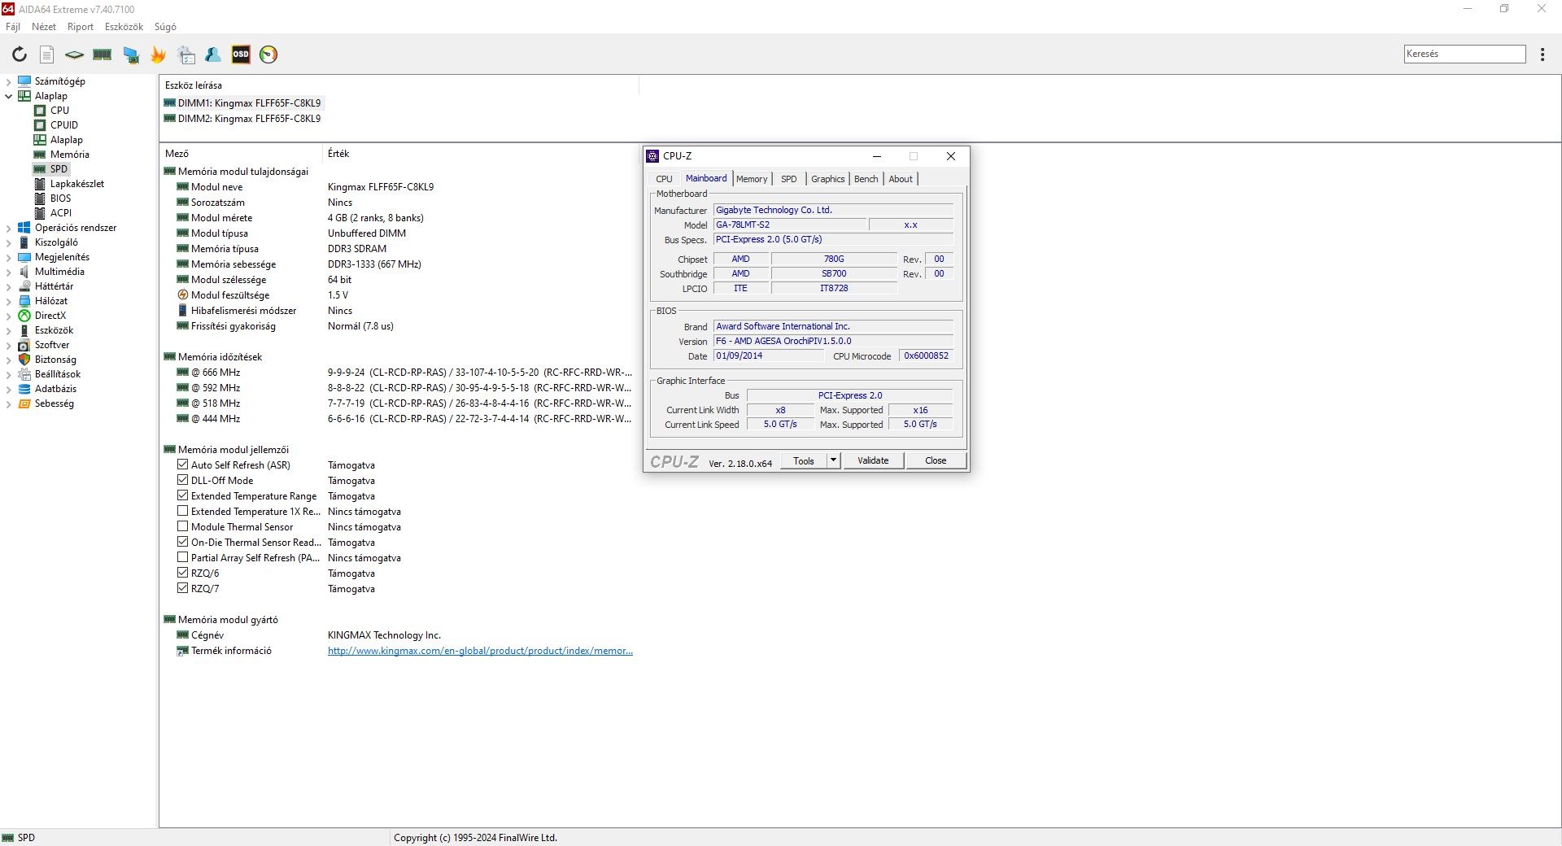The image size is (1562, 846).
Task: Focus the Keresés search field
Action: 1464,54
